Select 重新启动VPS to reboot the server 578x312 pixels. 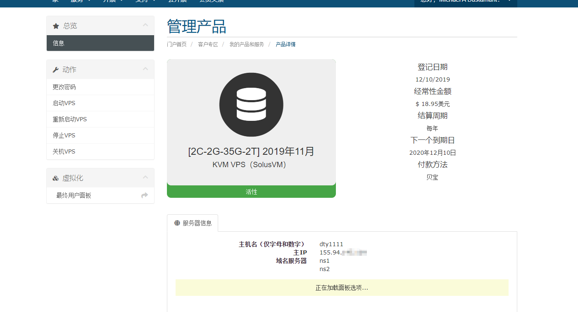tap(69, 119)
